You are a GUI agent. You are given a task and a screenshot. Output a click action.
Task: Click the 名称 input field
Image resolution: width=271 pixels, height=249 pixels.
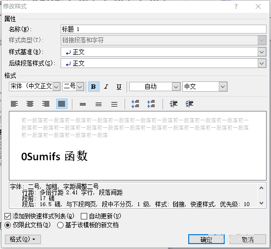coord(163,29)
